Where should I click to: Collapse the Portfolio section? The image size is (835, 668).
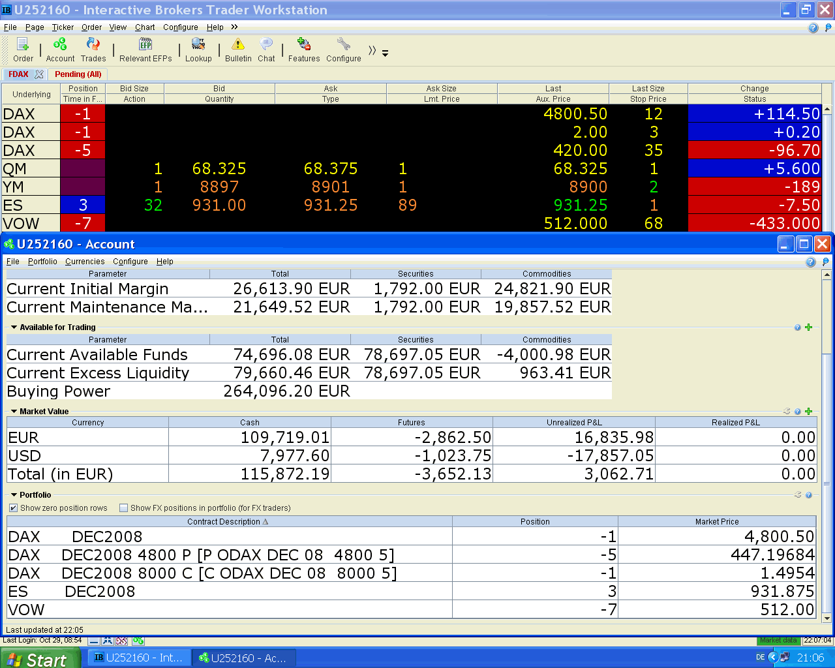tap(14, 495)
